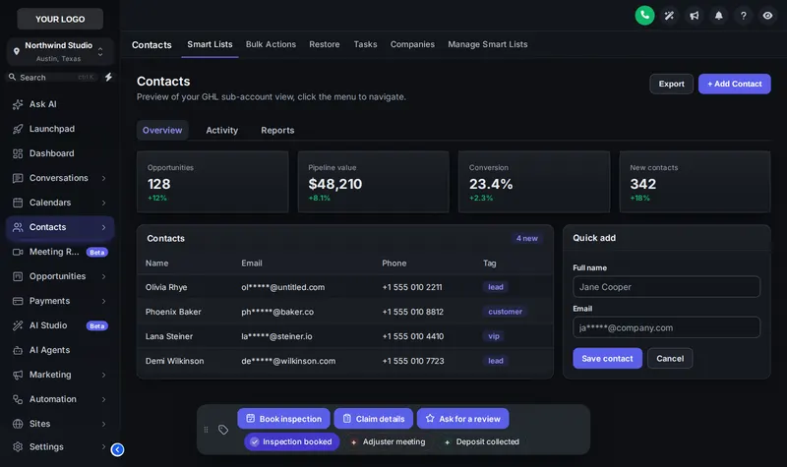This screenshot has width=787, height=467.
Task: Toggle the Adjuster meeting chip
Action: 388,441
